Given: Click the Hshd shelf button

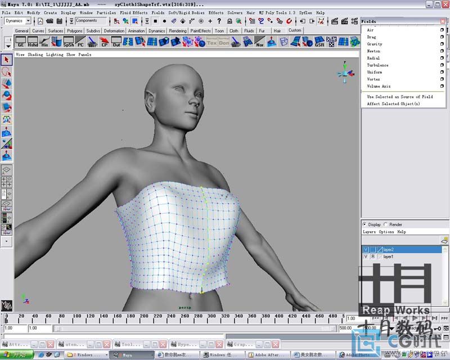Looking at the screenshot, I should 33,42.
